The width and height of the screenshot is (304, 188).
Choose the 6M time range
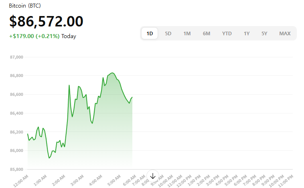pos(206,33)
